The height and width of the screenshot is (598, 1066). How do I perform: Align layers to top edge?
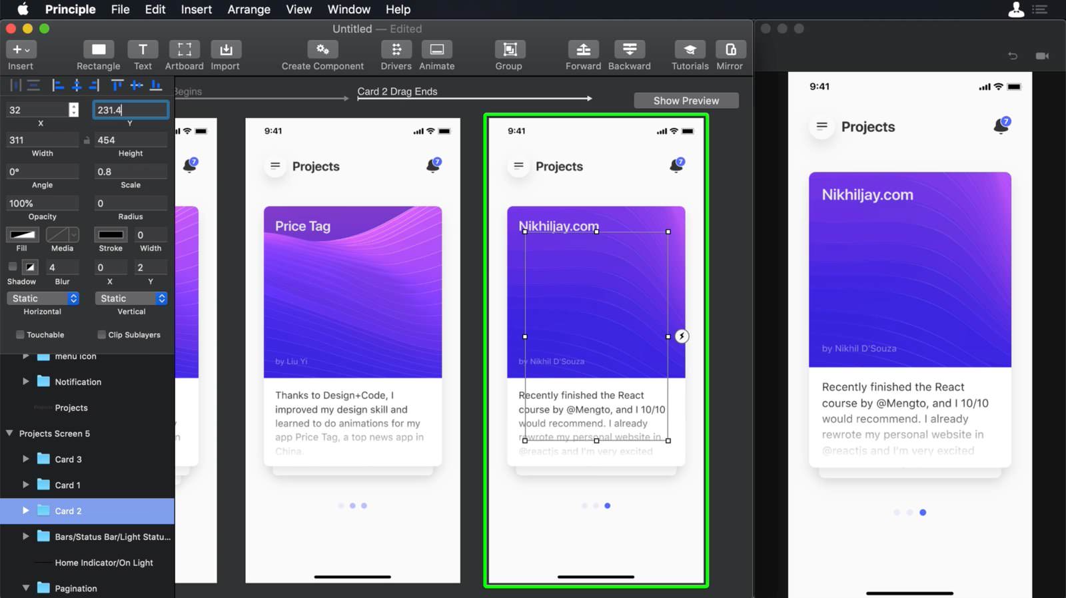tap(117, 85)
